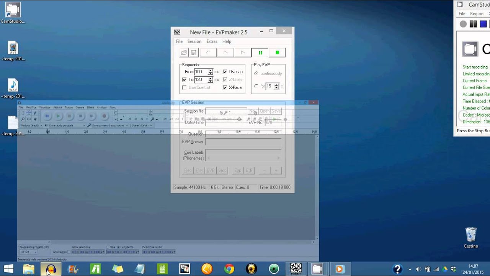This screenshot has height=276, width=490.
Task: Click the Windows Start button
Action: (8, 269)
